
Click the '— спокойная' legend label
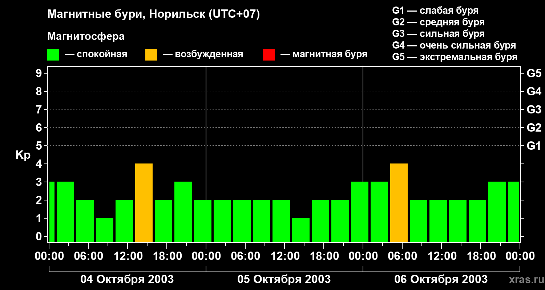[96, 54]
